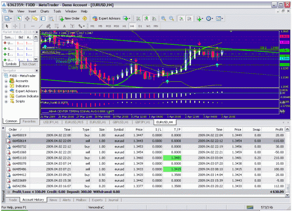Zoom out on the chart

coord(171,18)
